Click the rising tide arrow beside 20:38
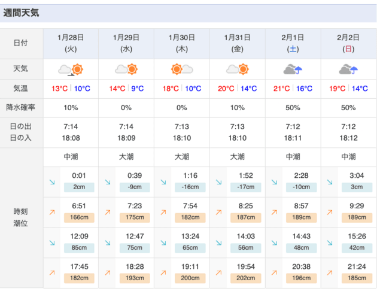This screenshot has height=291, width=383. [275, 273]
